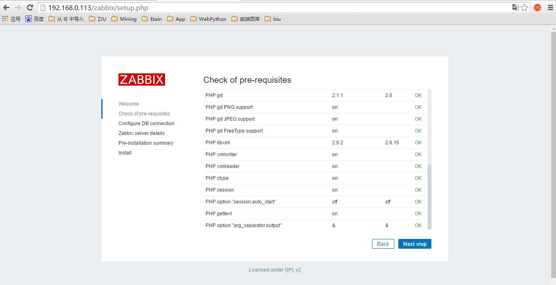Click the browser back arrow
This screenshot has height=285, width=556.
pyautogui.click(x=7, y=7)
